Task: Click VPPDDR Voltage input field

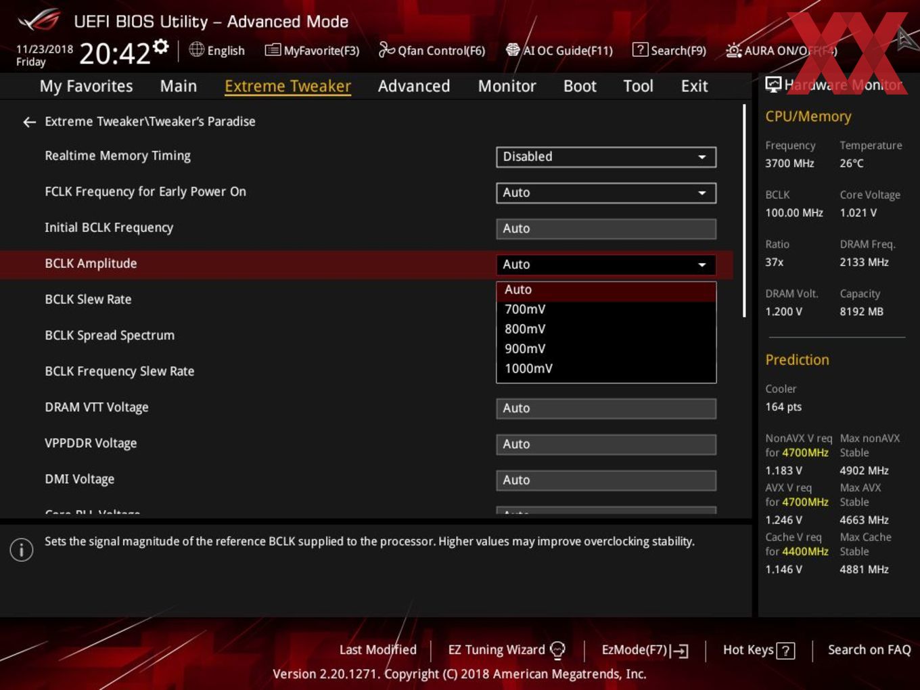Action: click(606, 444)
